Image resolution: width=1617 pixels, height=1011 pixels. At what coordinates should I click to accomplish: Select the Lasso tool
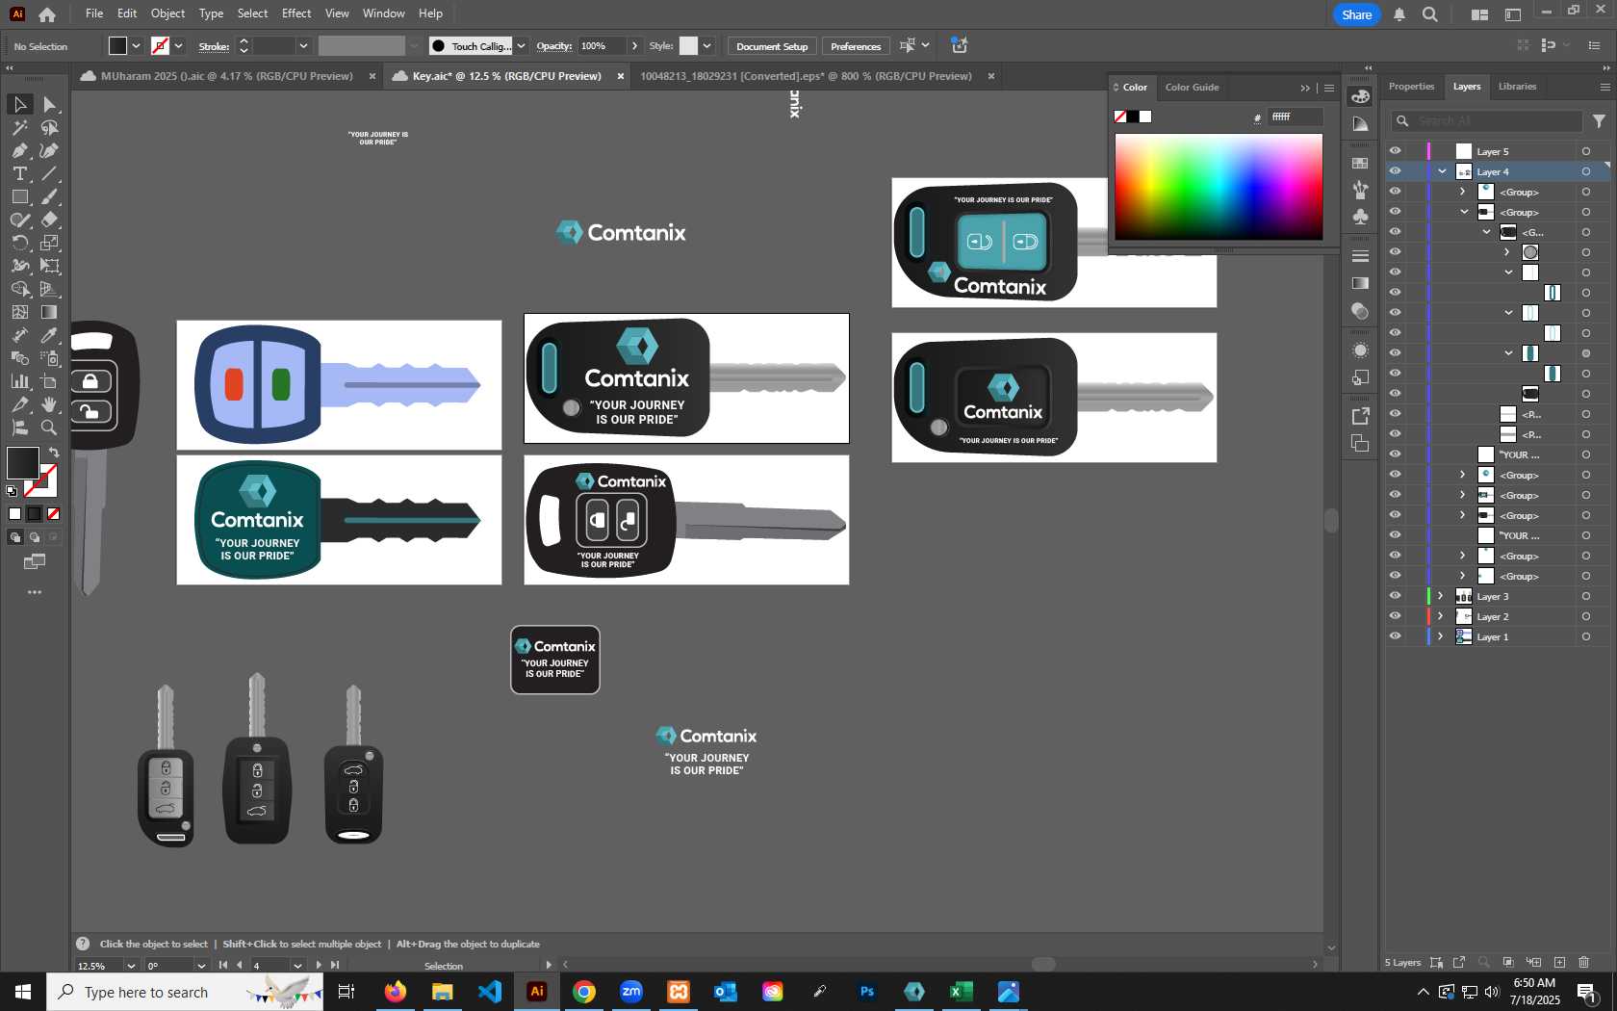(50, 127)
